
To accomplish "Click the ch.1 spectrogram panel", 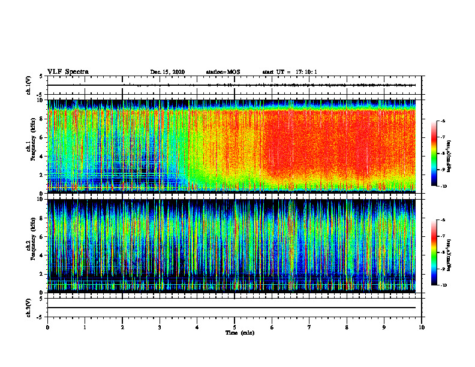I will 232,146.
